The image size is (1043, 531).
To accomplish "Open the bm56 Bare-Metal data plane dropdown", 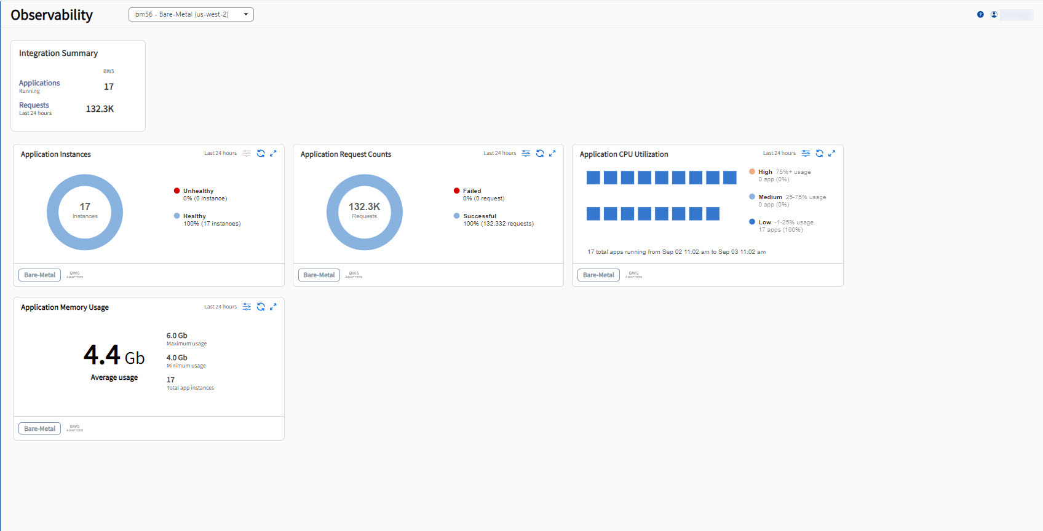I will (191, 14).
